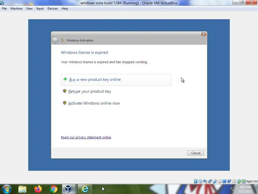Close the VirtualBox window
The width and height of the screenshot is (258, 194).
click(x=252, y=3)
